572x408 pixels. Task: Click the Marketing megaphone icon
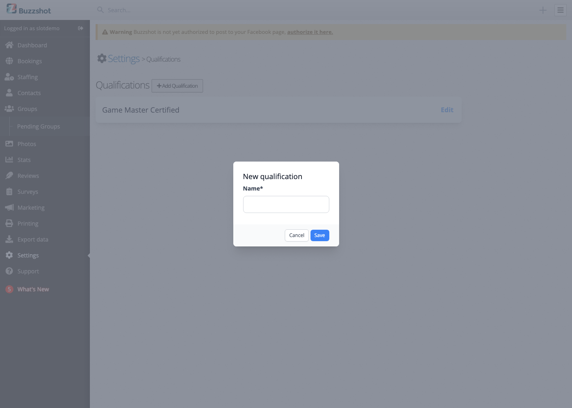coord(9,208)
